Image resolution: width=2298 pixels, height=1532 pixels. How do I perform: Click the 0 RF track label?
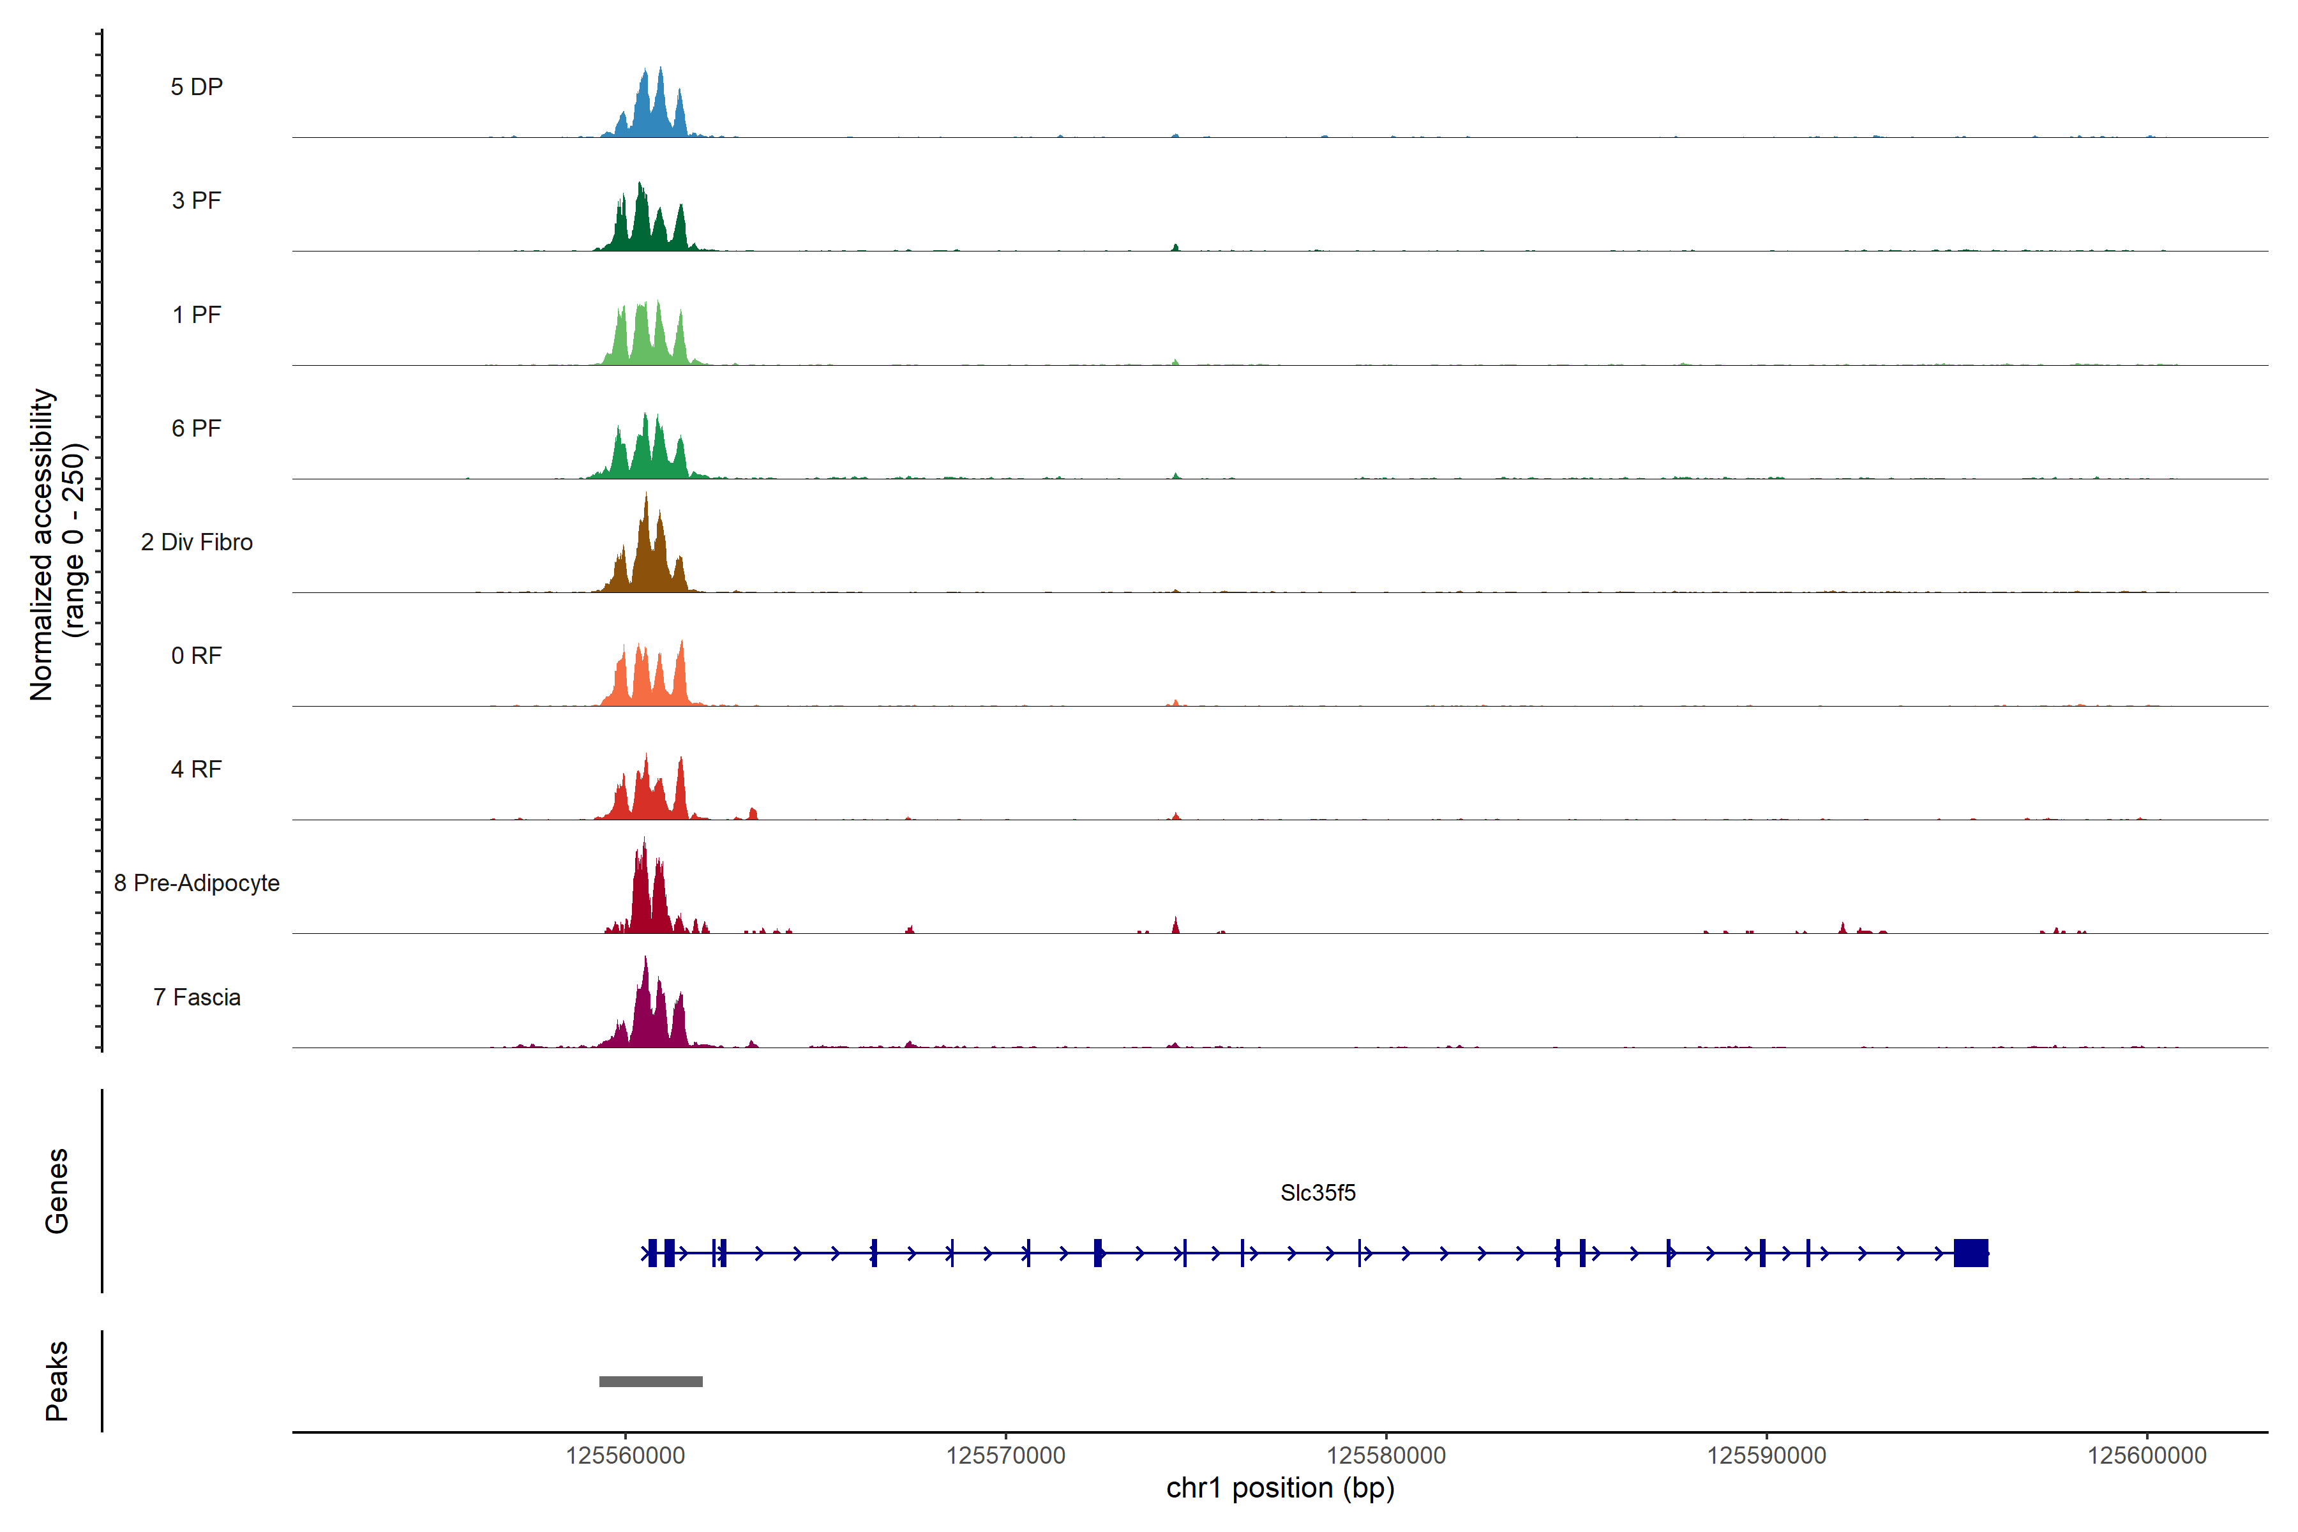pyautogui.click(x=197, y=656)
